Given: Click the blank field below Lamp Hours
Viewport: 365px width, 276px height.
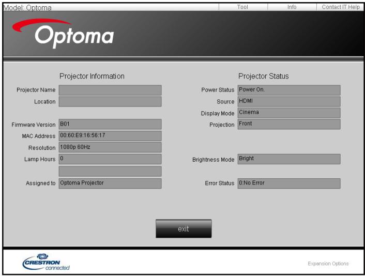Looking at the screenshot, I should tap(110, 171).
